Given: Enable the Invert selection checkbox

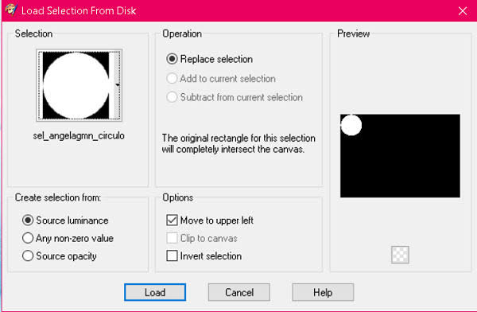Looking at the screenshot, I should [x=172, y=255].
